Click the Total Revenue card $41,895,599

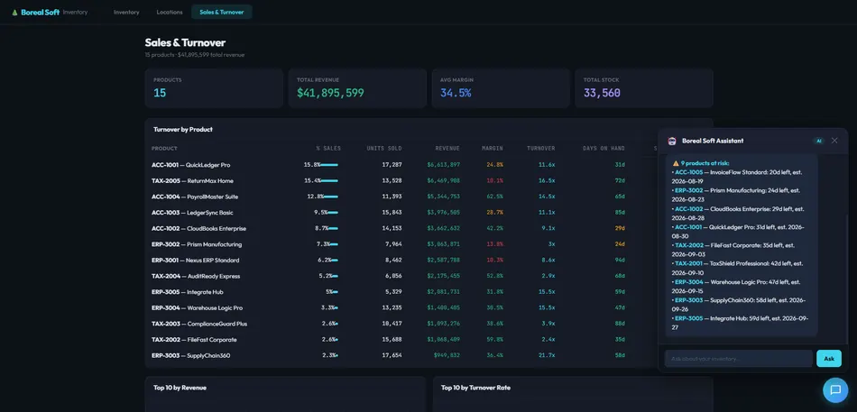pyautogui.click(x=357, y=88)
